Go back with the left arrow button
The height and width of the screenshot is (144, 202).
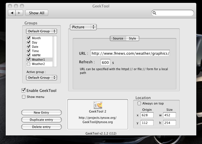pyautogui.click(x=12, y=13)
